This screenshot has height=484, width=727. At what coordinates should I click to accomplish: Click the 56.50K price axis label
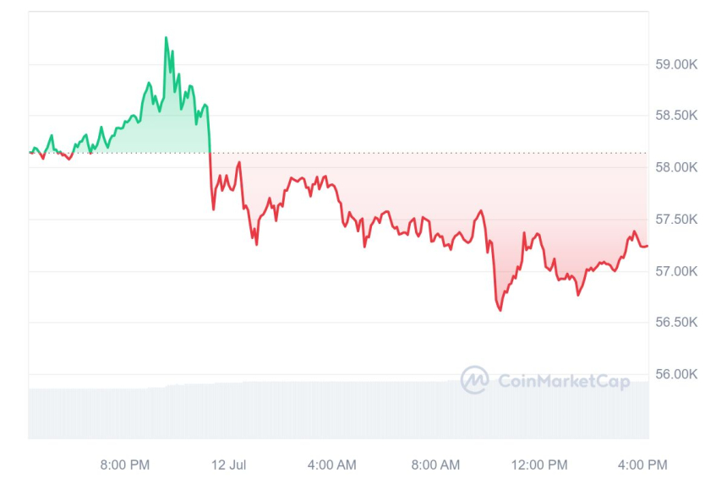point(677,323)
